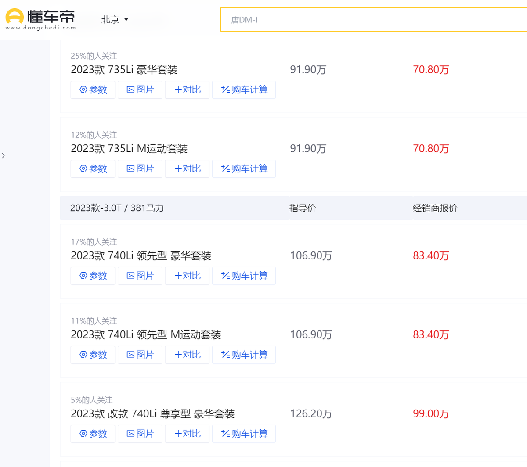Image resolution: width=527 pixels, height=467 pixels.
Task: Open the 2023款 改款 740Li 尊享型 豪华套装 title
Action: click(x=152, y=414)
